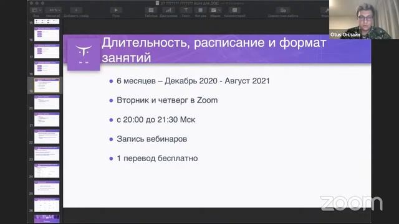This screenshot has height=224, width=399.
Task: Open the View (Вид) menu button
Action: tap(36, 10)
